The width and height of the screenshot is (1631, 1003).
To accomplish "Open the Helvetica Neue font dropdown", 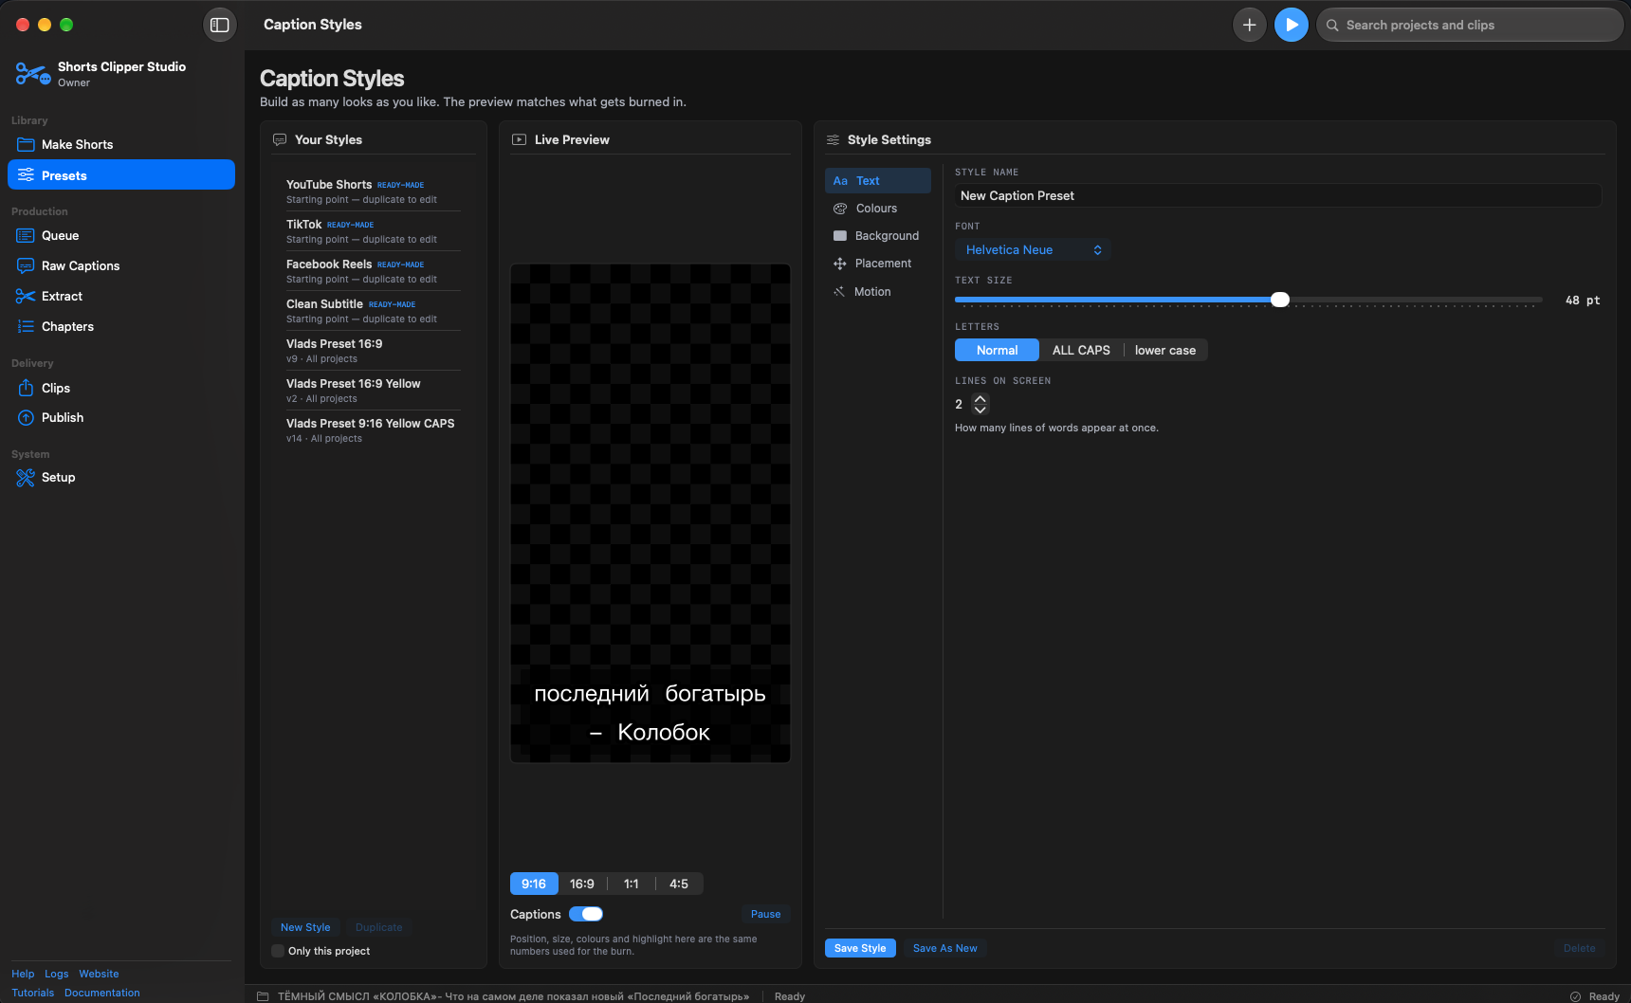I will click(1033, 249).
